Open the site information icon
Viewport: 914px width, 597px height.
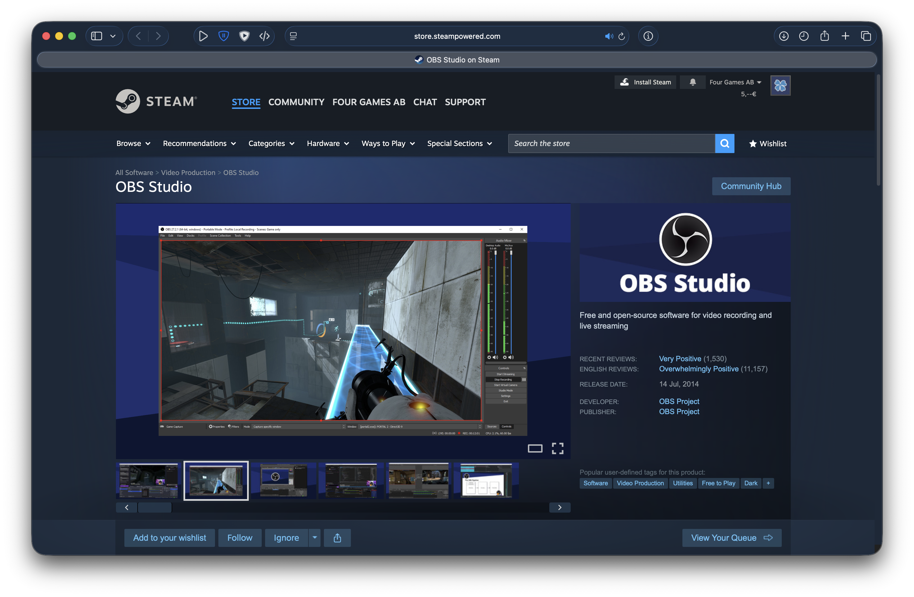(x=648, y=36)
